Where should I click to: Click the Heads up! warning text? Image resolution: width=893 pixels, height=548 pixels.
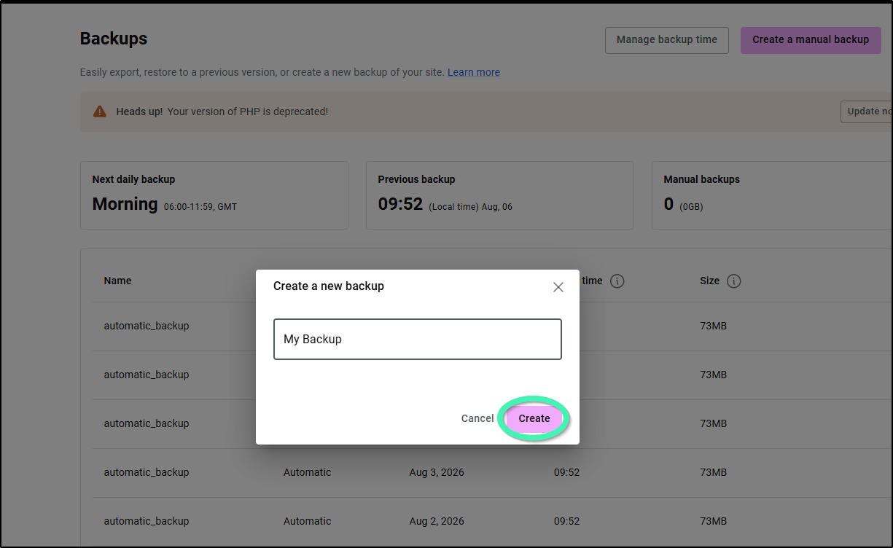click(x=139, y=111)
